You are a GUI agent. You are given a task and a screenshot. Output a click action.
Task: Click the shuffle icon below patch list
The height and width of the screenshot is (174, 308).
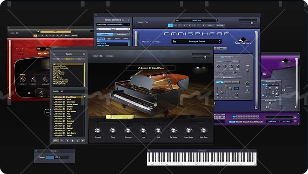tap(62, 141)
